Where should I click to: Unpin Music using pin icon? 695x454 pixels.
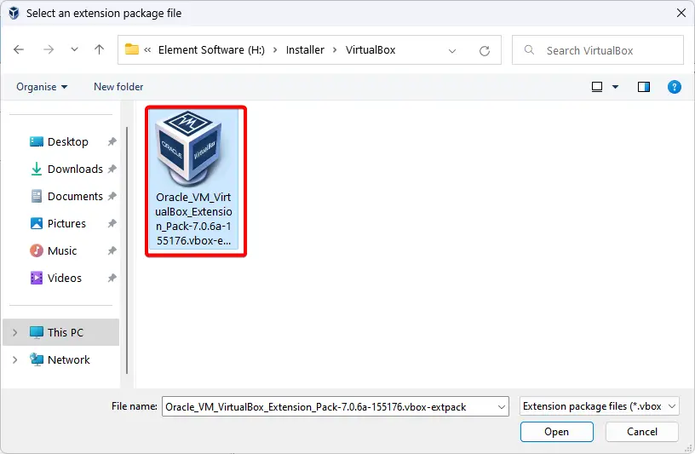[112, 251]
